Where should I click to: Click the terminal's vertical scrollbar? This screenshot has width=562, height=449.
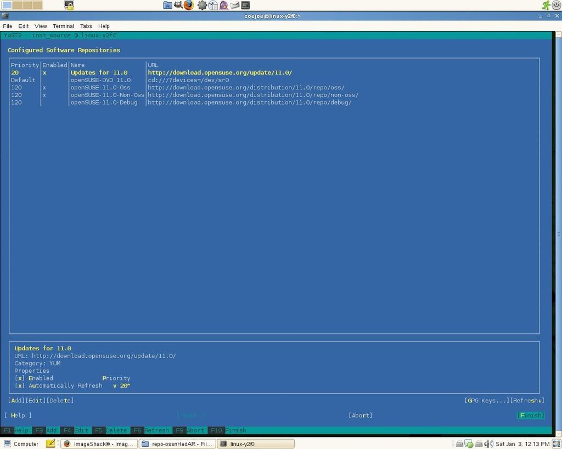[558, 234]
